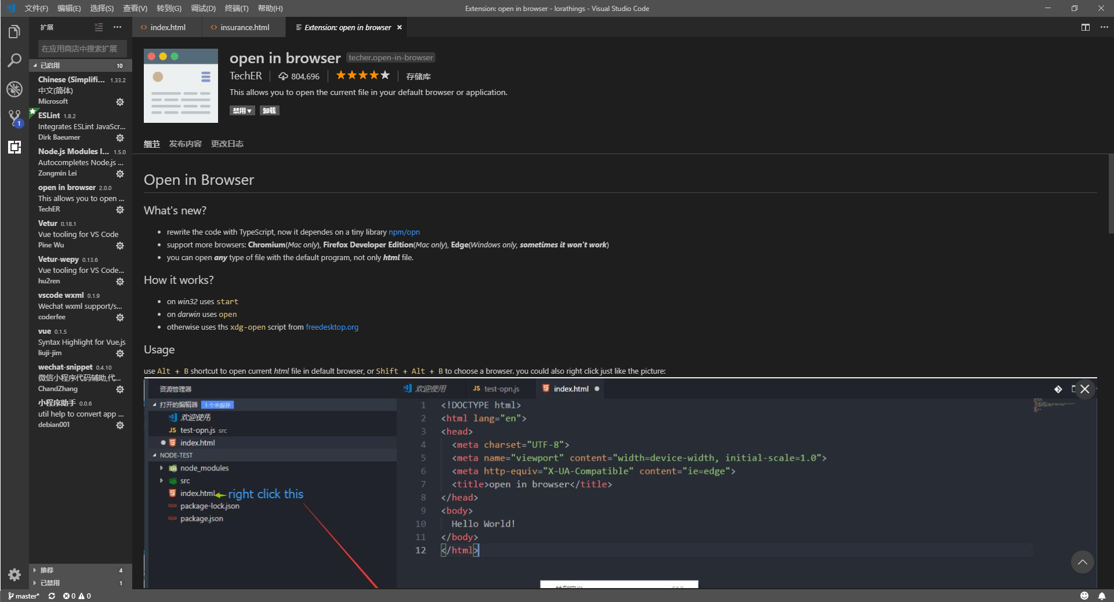This screenshot has width=1114, height=602.
Task: Open settings gear for the ESLint extension
Action: [x=120, y=138]
